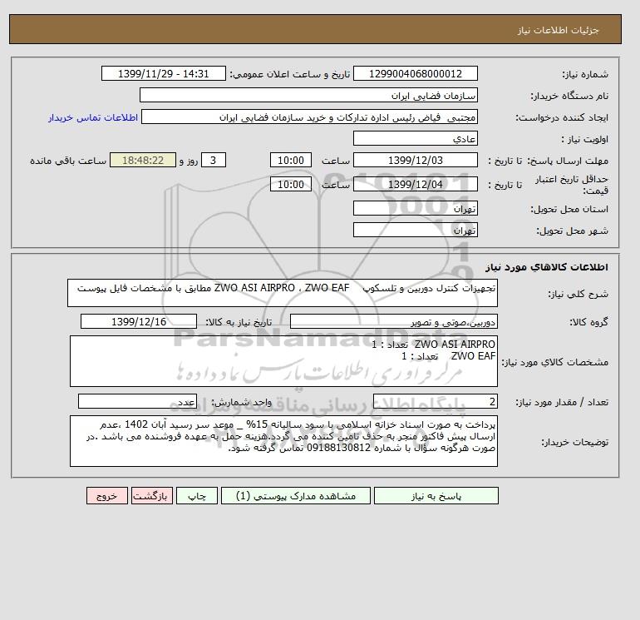Click the delivery city field تهران
This screenshot has height=620, width=640.
(415, 230)
